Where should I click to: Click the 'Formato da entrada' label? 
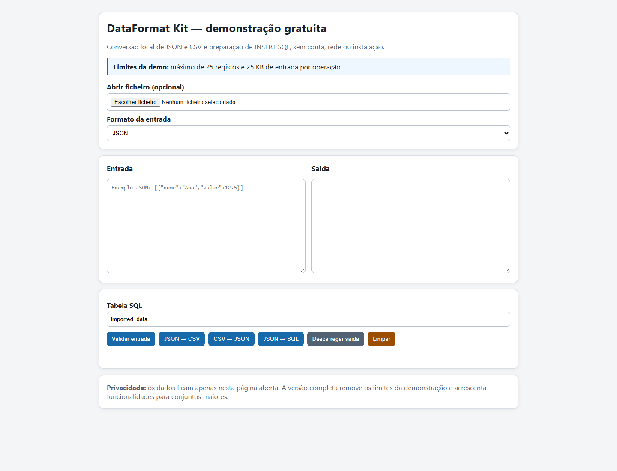coord(138,119)
